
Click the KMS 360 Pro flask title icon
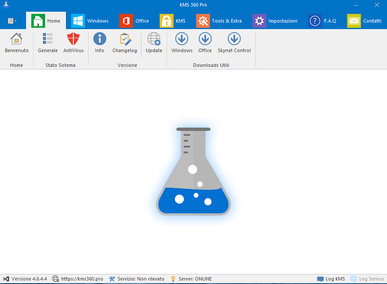tap(6, 5)
